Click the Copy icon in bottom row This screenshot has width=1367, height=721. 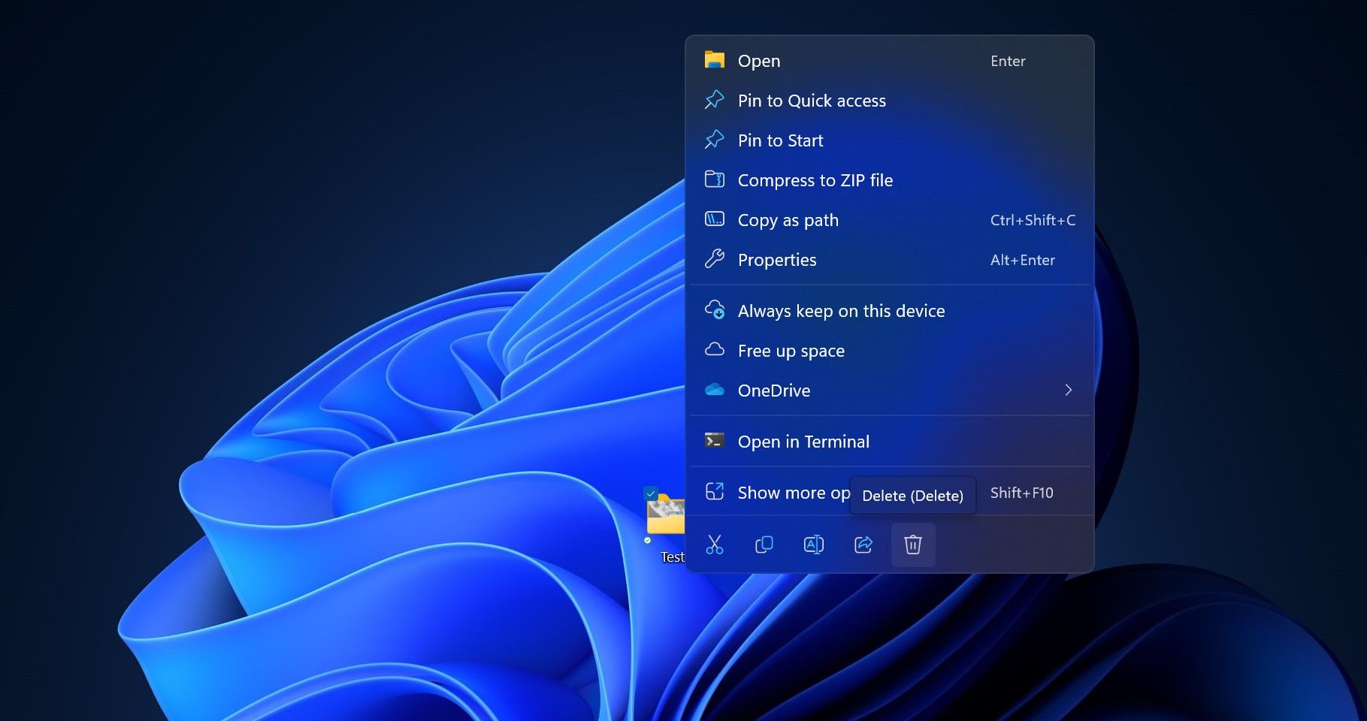coord(764,545)
